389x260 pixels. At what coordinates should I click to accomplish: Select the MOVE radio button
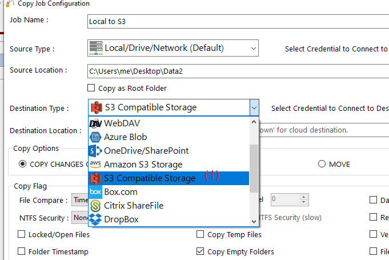(x=322, y=164)
